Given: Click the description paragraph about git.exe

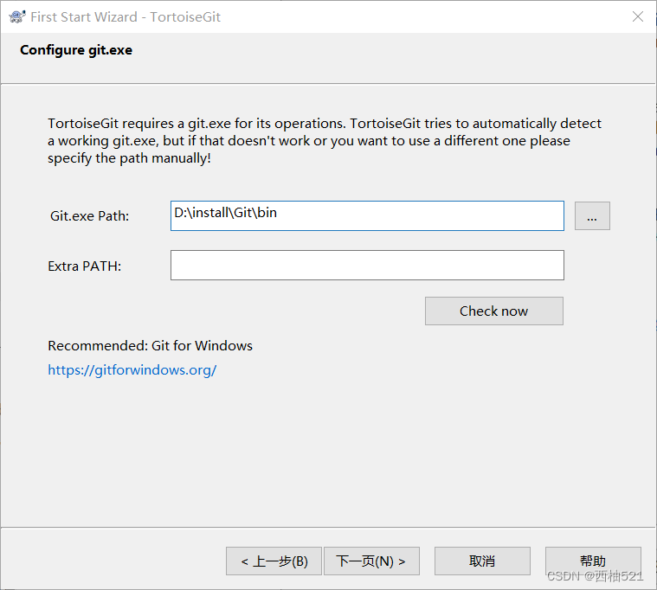Looking at the screenshot, I should click(325, 141).
